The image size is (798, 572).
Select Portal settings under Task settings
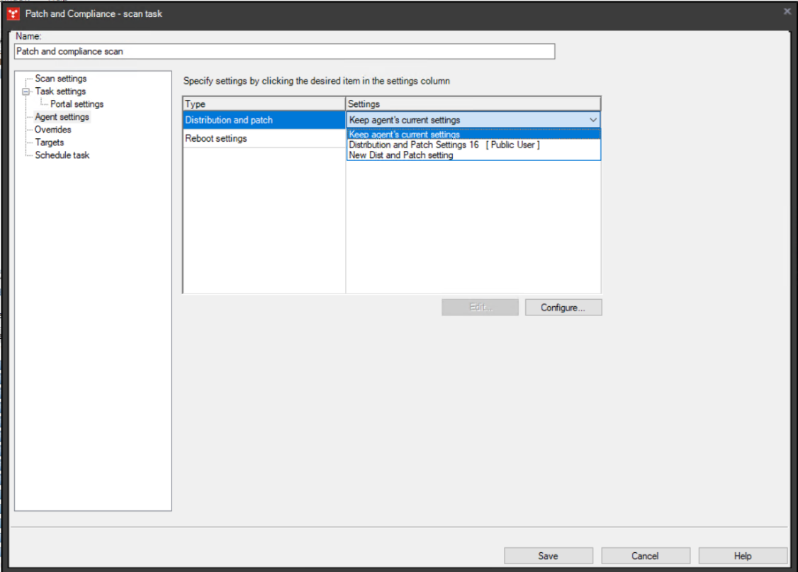(76, 103)
